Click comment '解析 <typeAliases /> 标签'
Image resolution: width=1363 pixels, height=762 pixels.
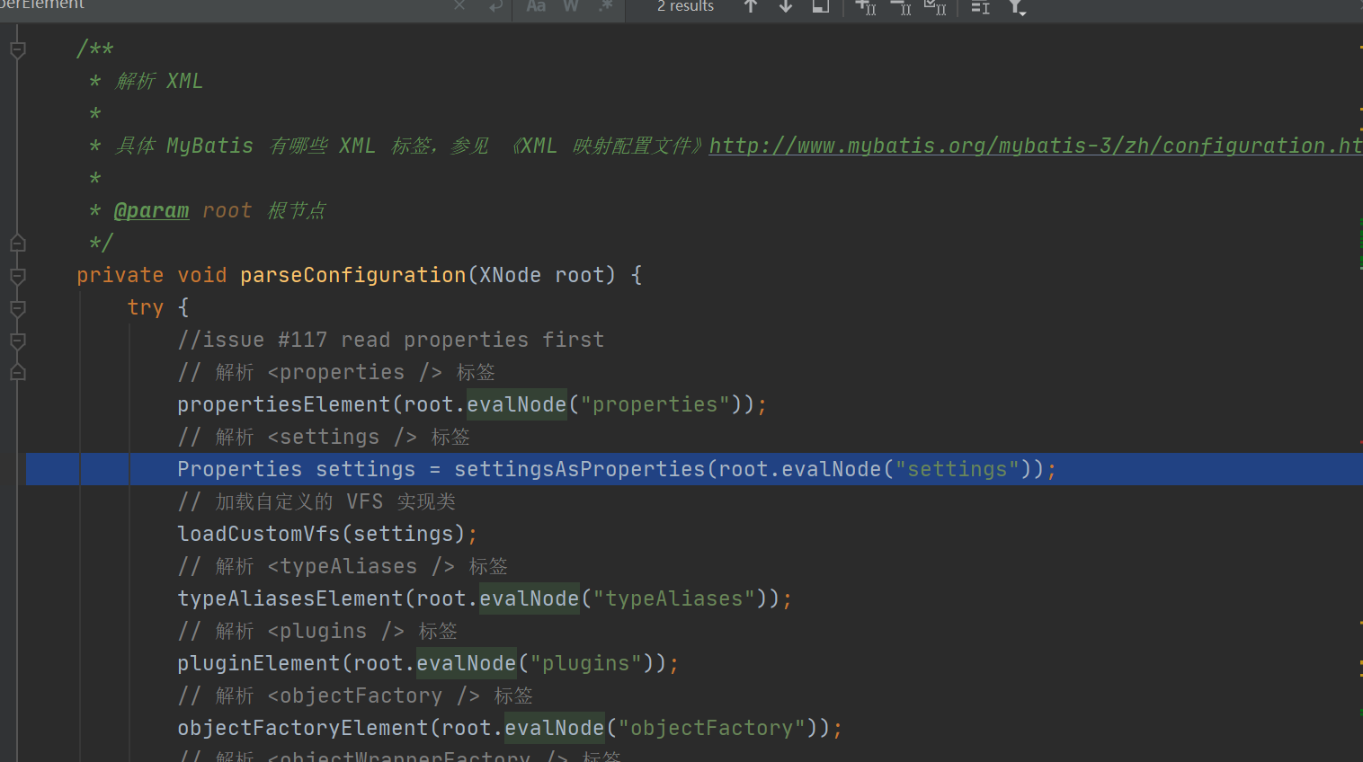pos(361,566)
